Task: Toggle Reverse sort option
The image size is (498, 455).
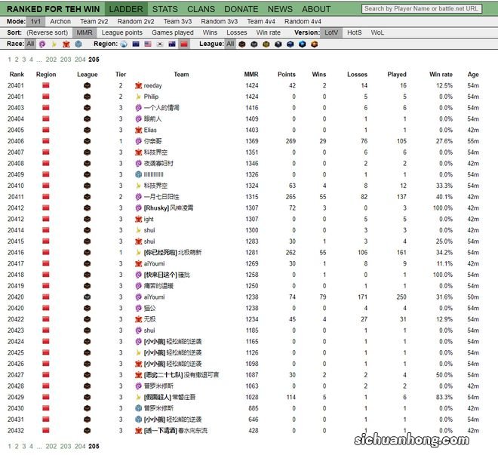Action: [47, 33]
